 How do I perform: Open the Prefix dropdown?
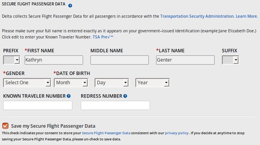[x=12, y=60]
